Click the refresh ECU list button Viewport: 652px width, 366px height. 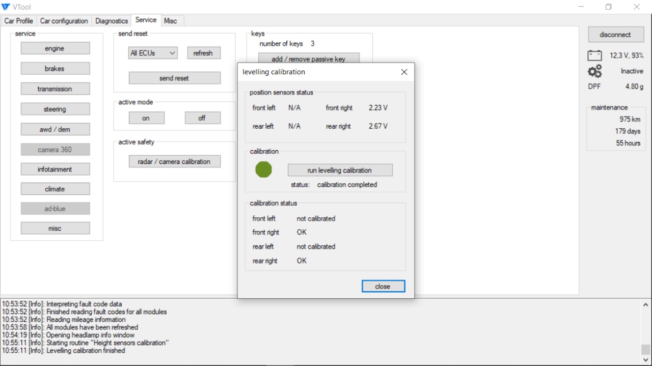click(x=203, y=53)
